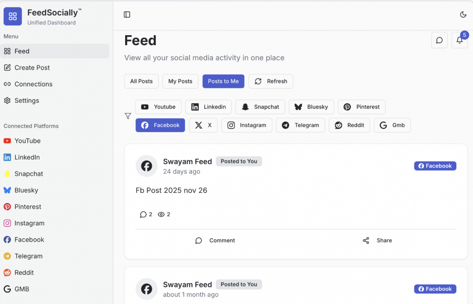The width and height of the screenshot is (473, 304).
Task: Open Create Post in the menu
Action: [x=32, y=68]
